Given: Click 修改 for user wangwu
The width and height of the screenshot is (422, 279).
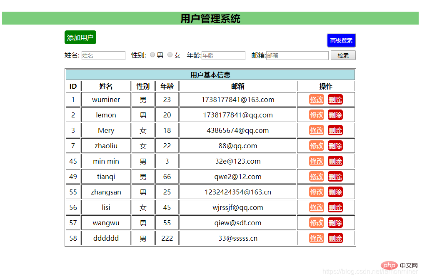Looking at the screenshot, I should point(316,222).
